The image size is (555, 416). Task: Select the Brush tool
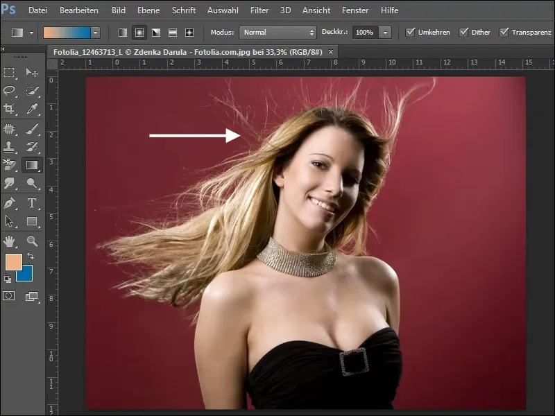[x=32, y=129]
